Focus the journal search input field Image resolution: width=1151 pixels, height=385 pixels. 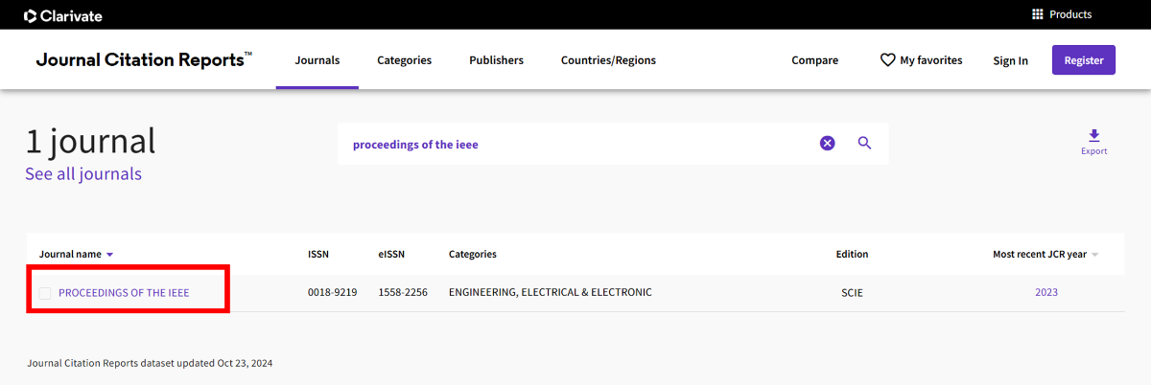[575, 145]
